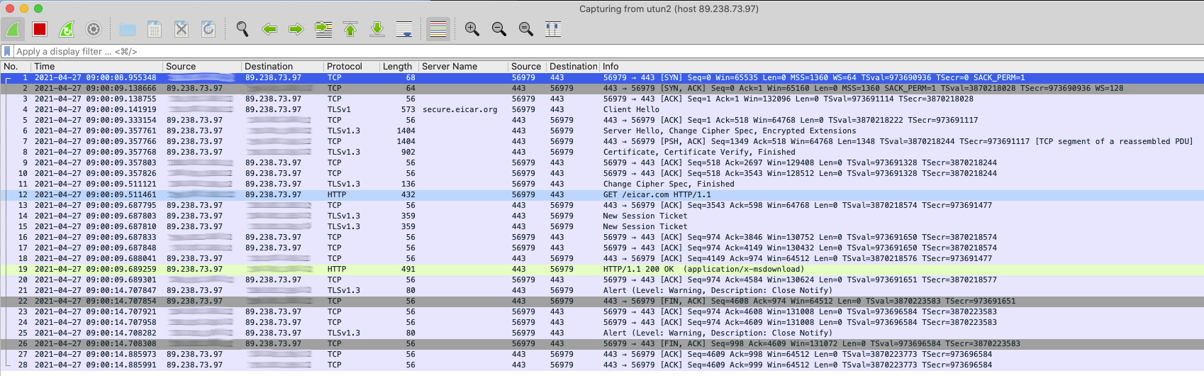Toggle packet list colorization
This screenshot has height=376, width=1204.
438,29
